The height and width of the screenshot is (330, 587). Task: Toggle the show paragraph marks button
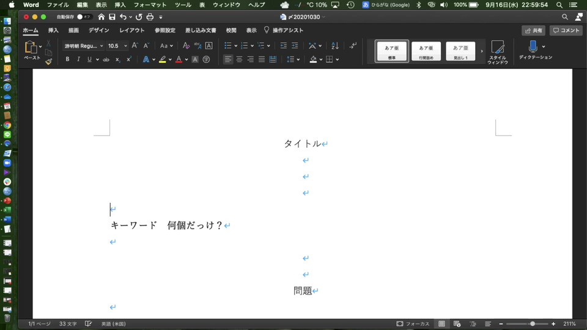tap(353, 46)
